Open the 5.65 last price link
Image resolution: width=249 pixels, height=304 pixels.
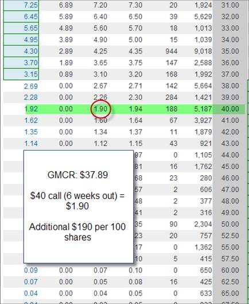tap(30, 28)
